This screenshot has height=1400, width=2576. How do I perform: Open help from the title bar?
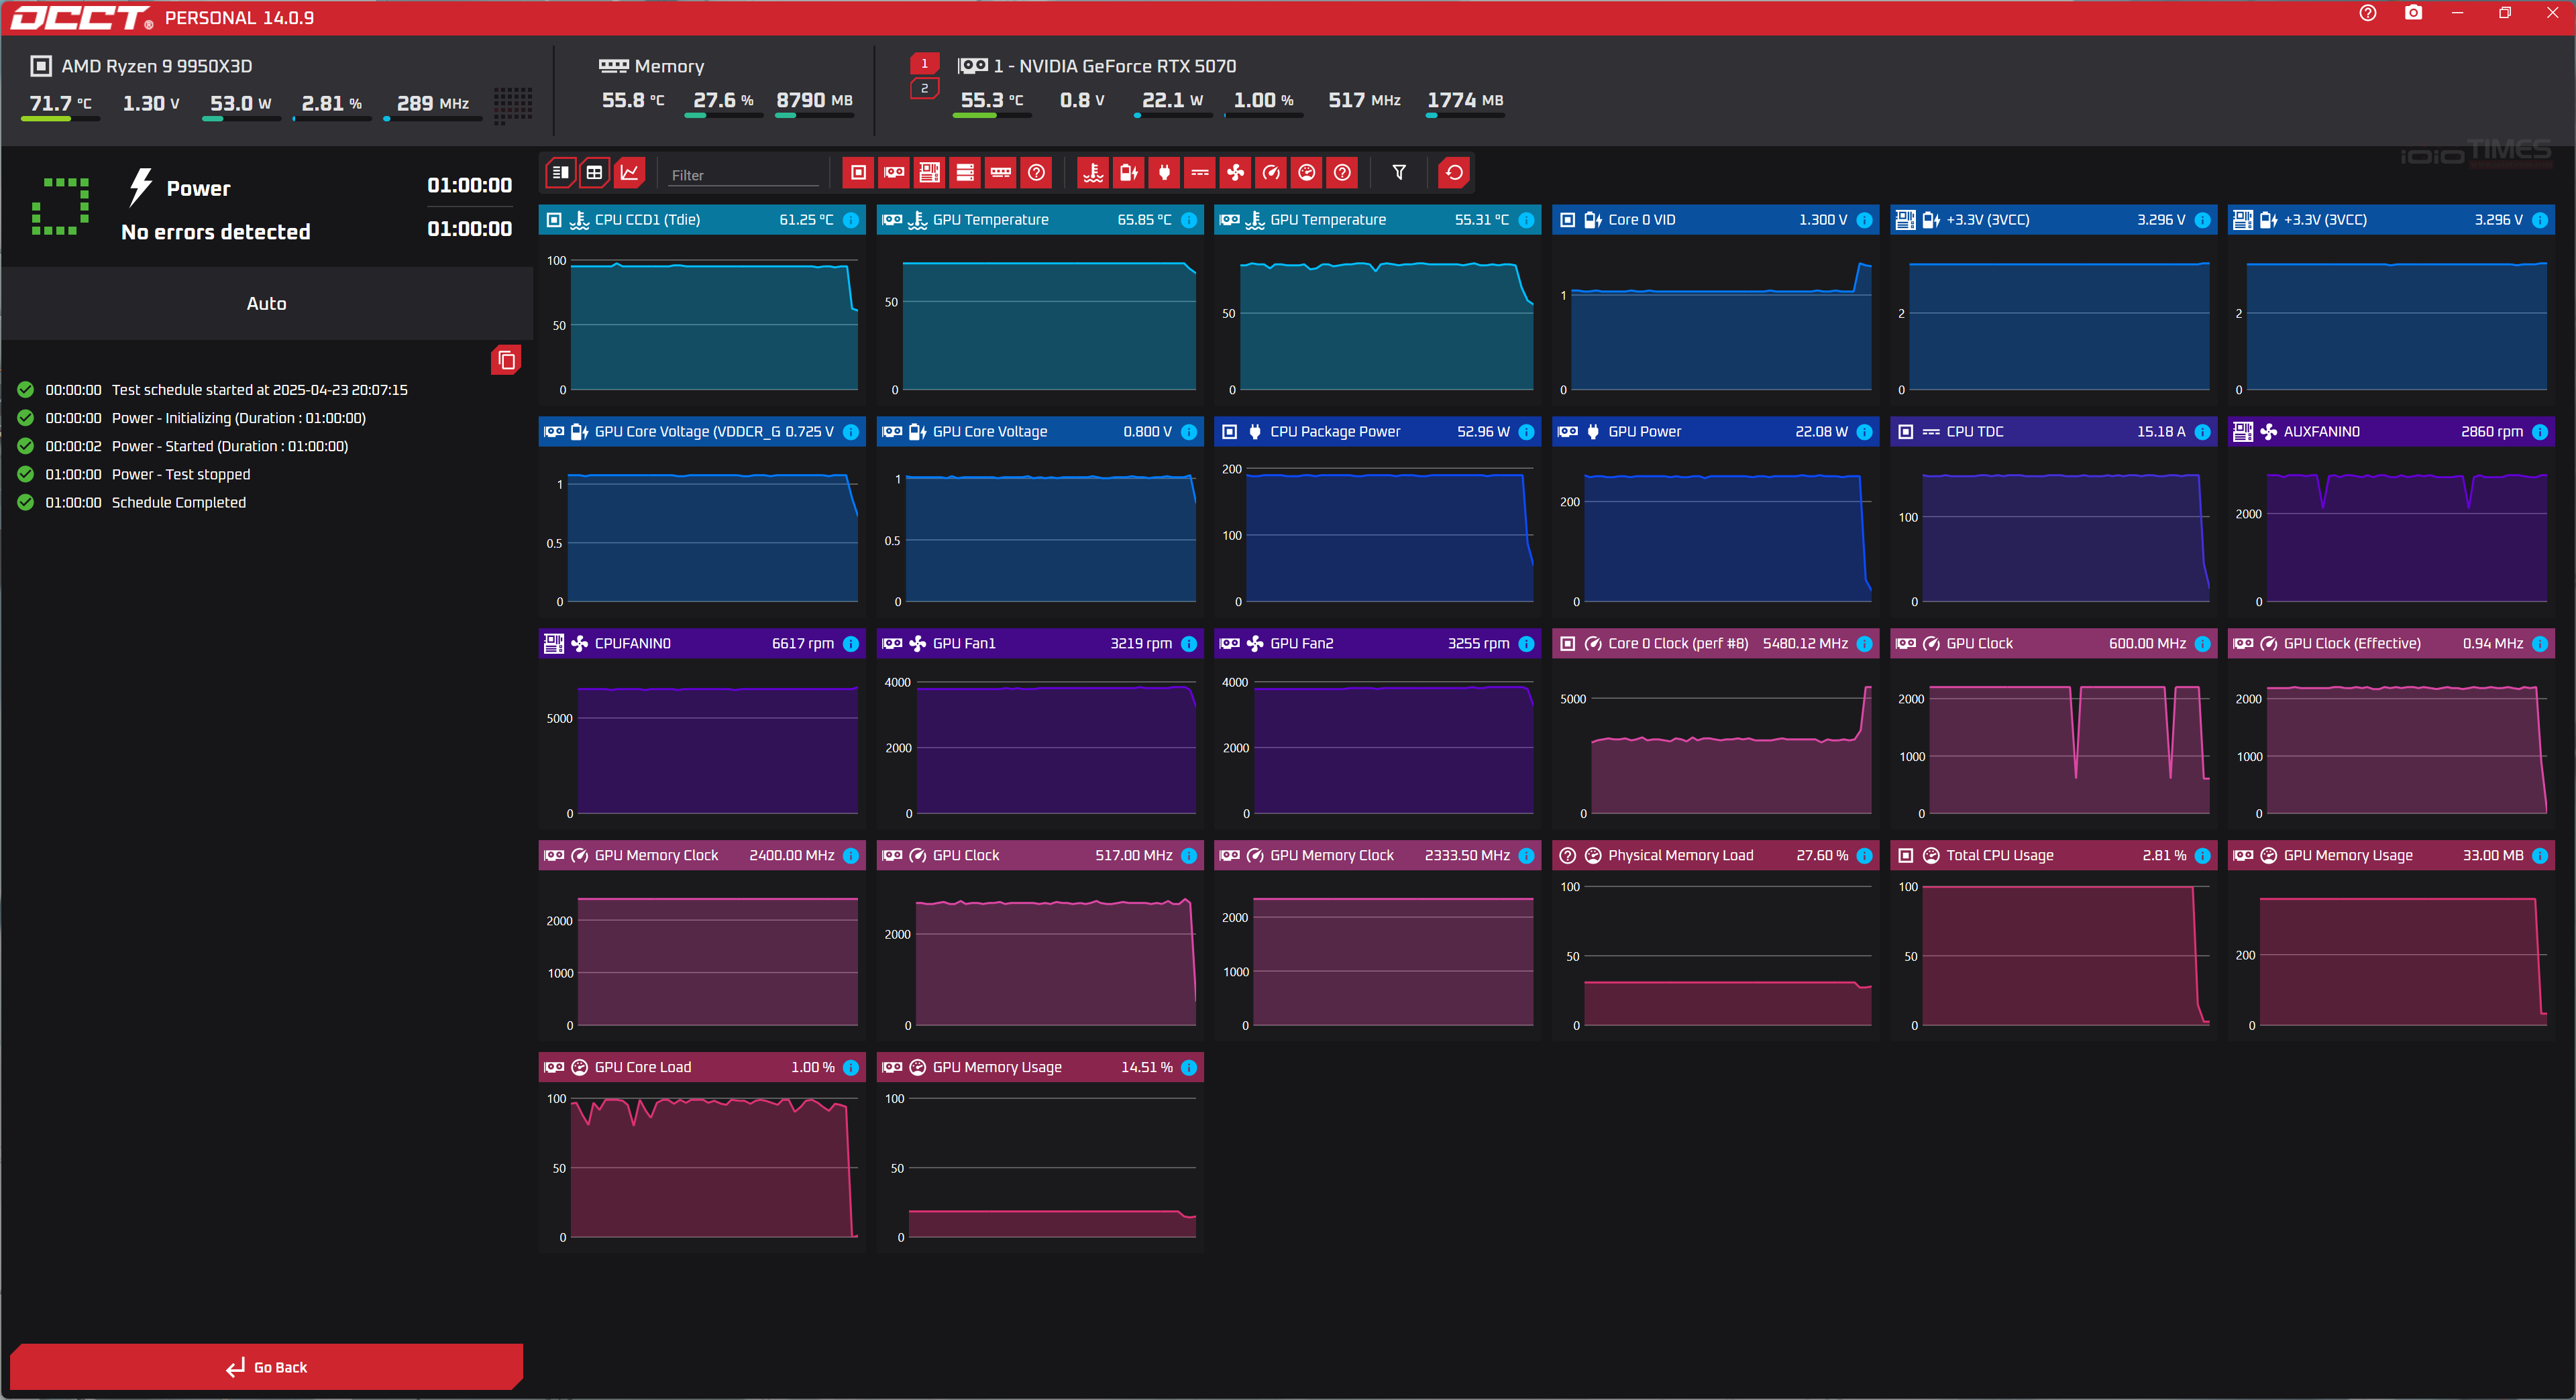[x=2367, y=13]
